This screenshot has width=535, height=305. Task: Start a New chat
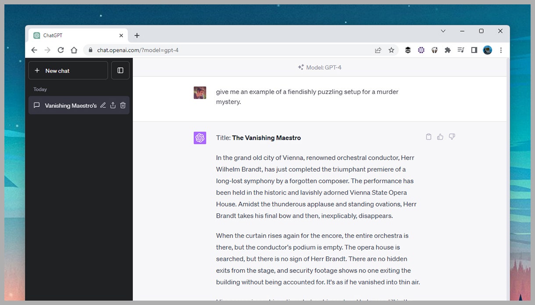coord(68,70)
